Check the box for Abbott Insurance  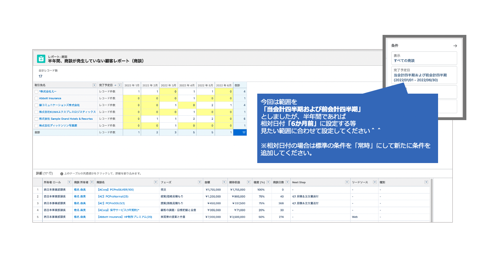[36, 98]
